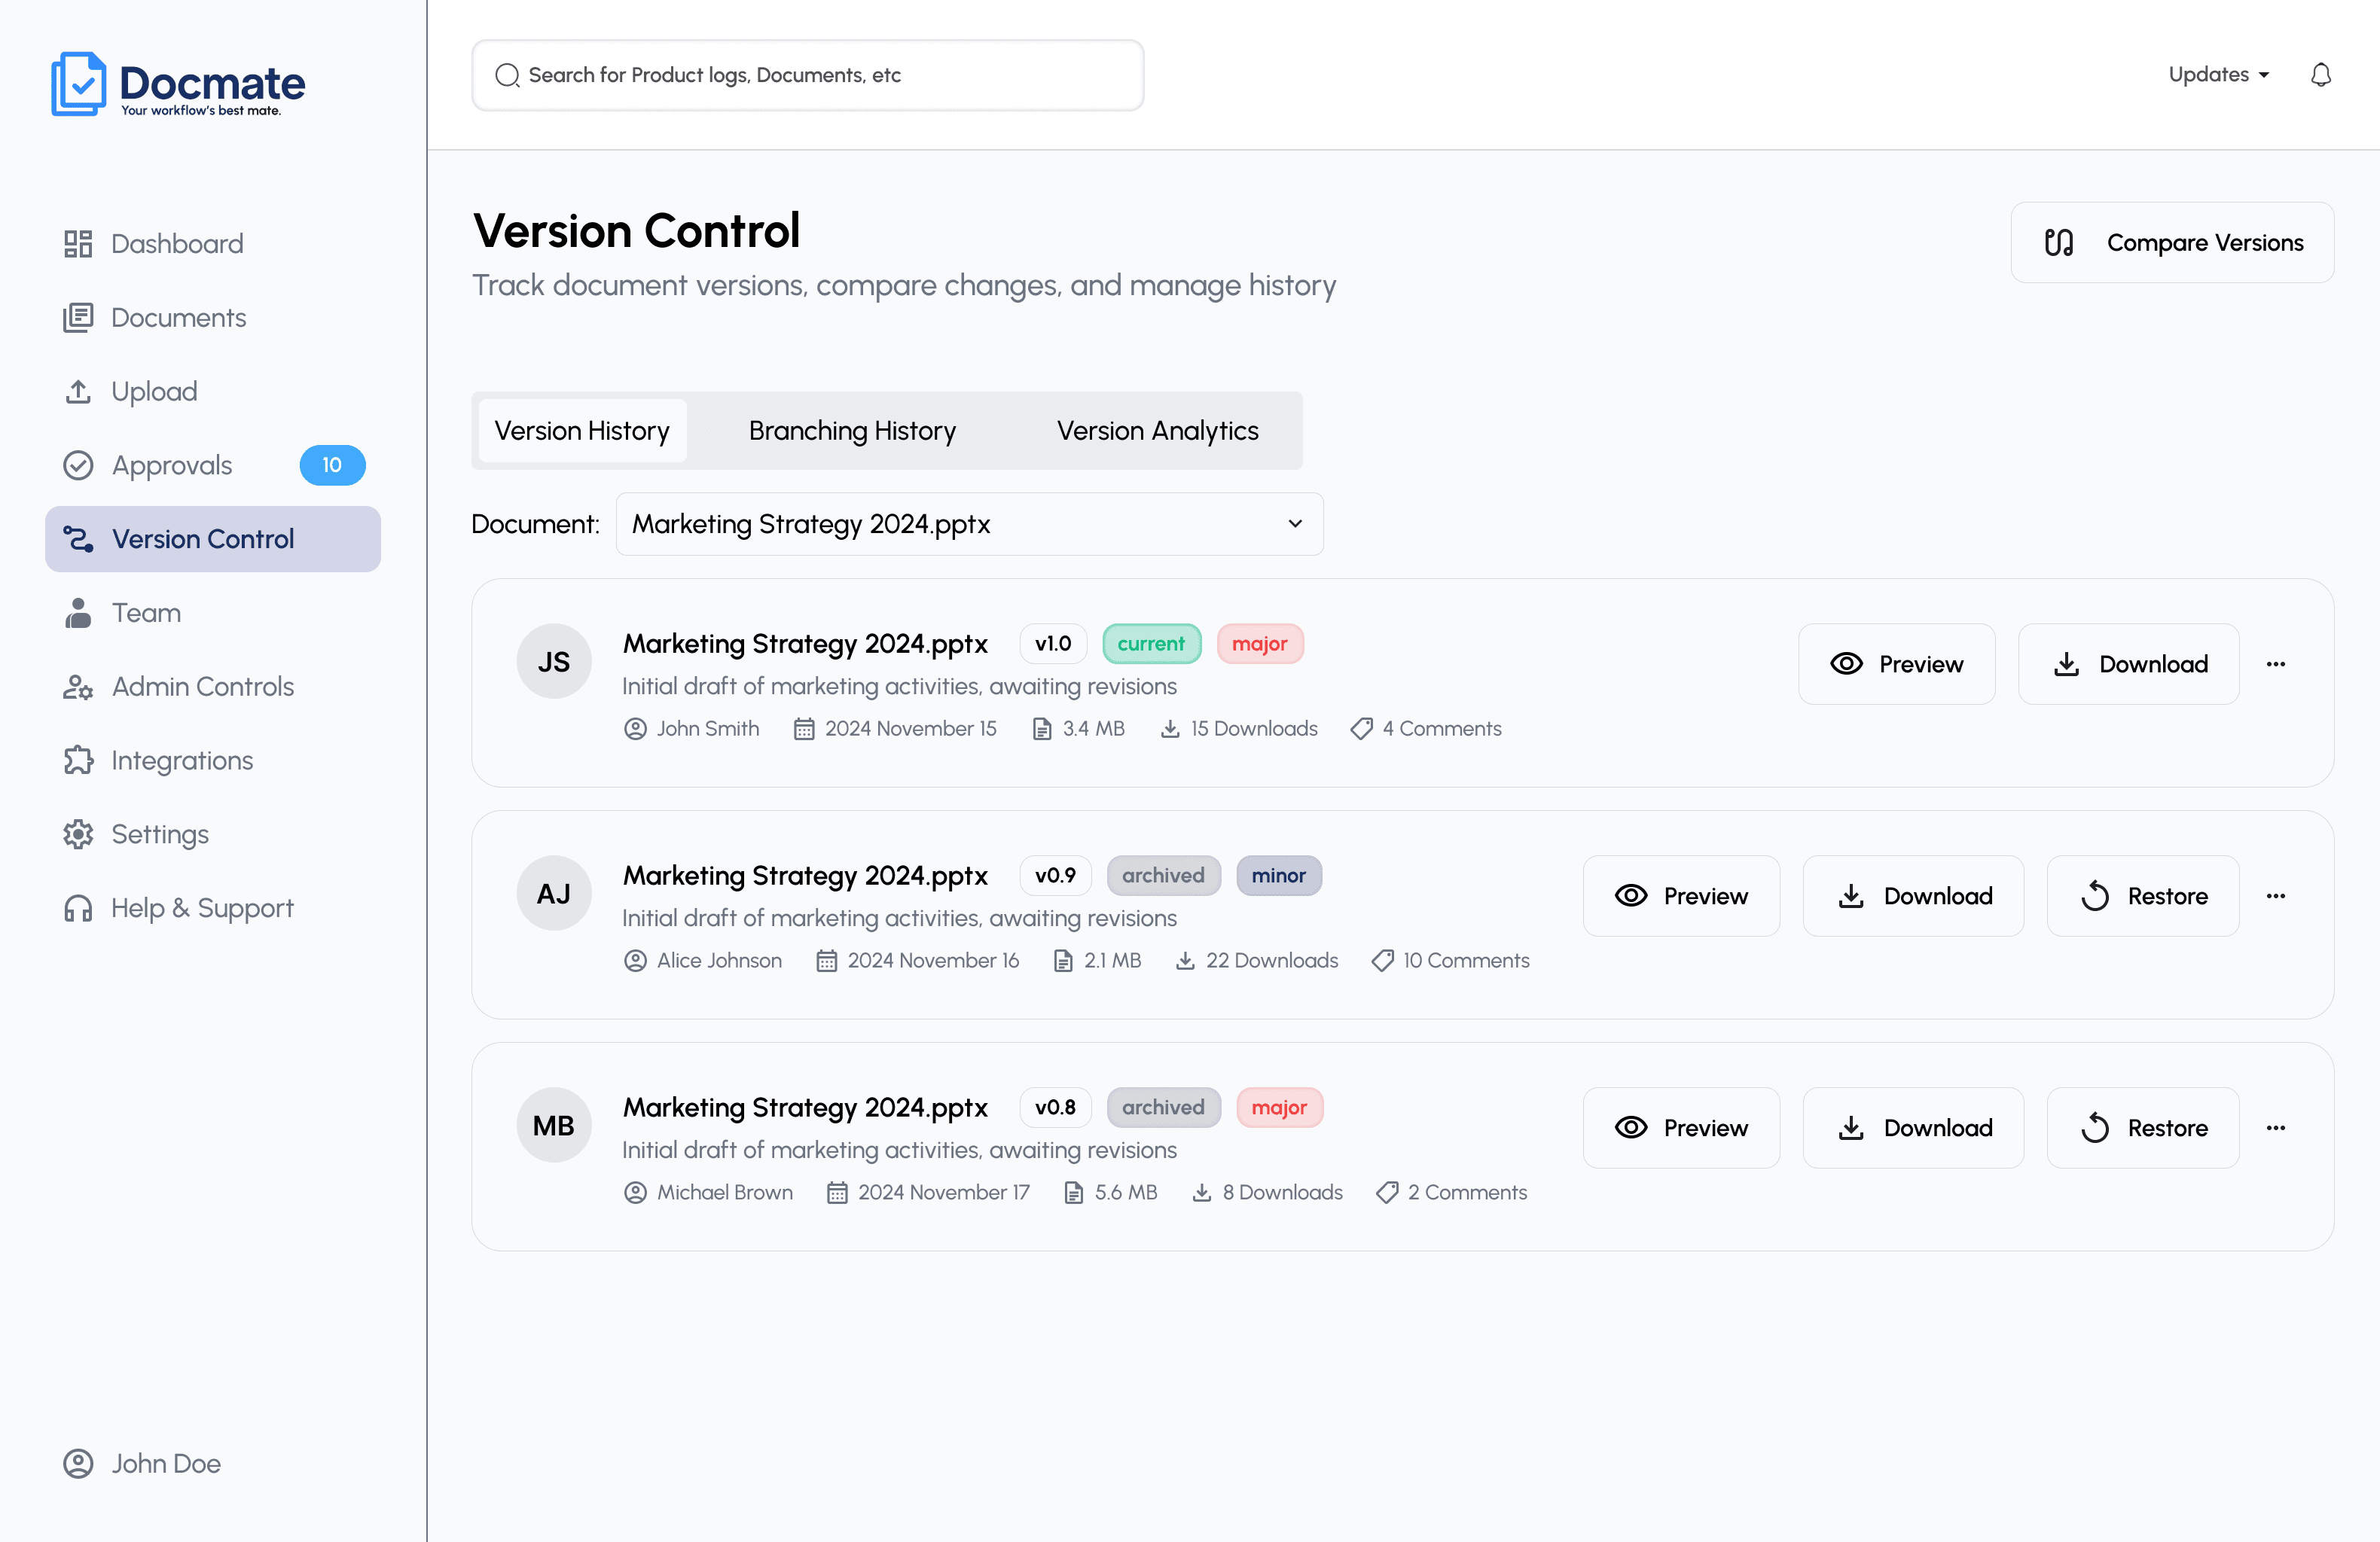Image resolution: width=2380 pixels, height=1542 pixels.
Task: Open more options for v0.8
Action: [x=2276, y=1128]
